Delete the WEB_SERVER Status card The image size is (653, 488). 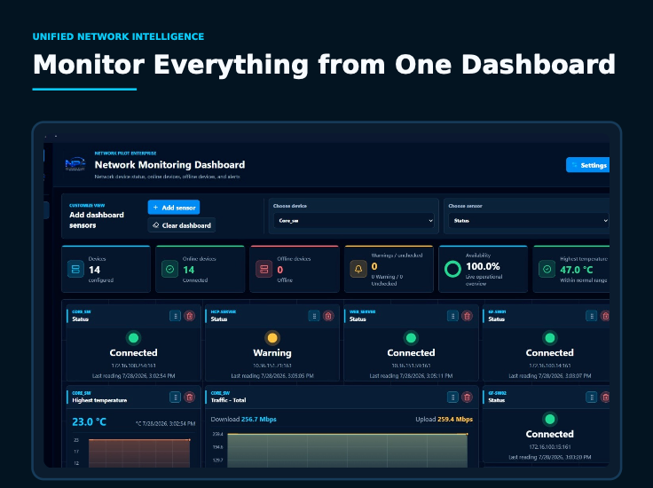coord(467,316)
